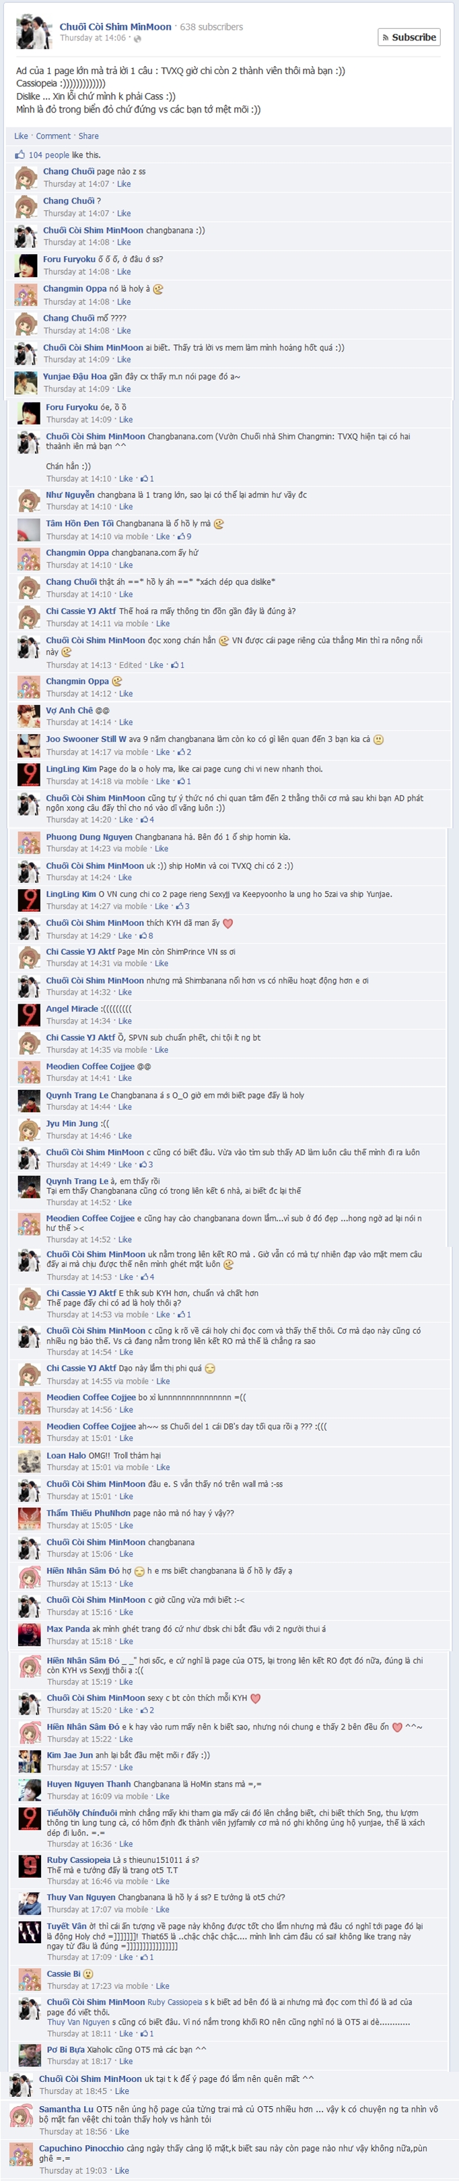Click Comment under the main post
Image resolution: width=459 pixels, height=2181 pixels.
53,135
